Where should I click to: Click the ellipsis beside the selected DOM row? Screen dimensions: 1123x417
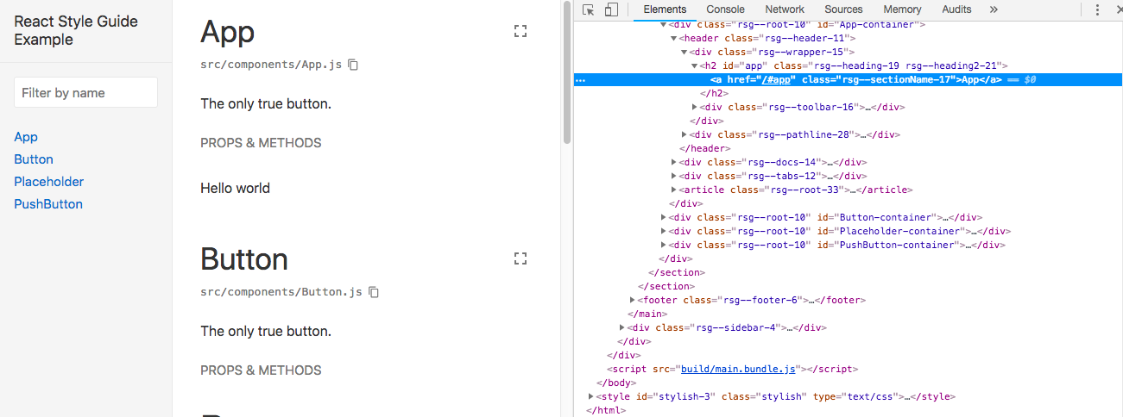click(580, 80)
